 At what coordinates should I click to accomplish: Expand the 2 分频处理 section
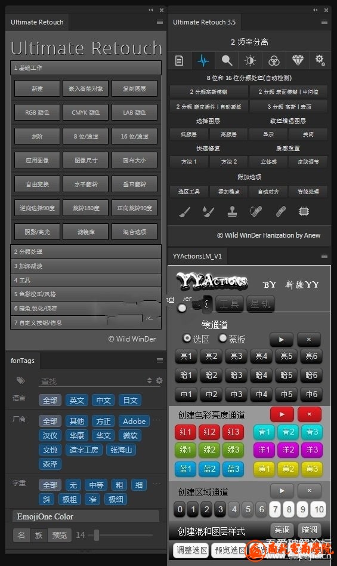point(86,251)
